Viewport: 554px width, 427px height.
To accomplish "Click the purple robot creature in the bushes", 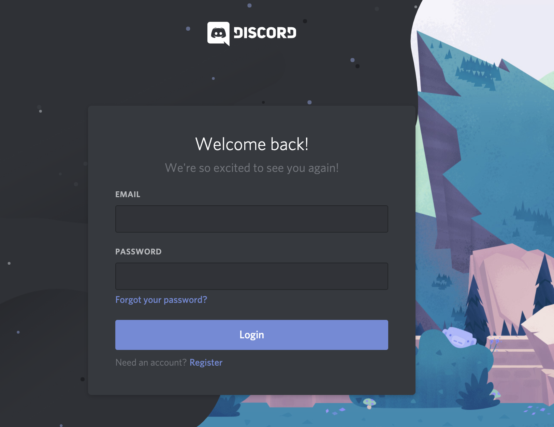I will point(459,337).
